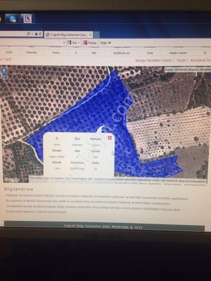Click Harita hatası bildirin link

click(x=195, y=185)
